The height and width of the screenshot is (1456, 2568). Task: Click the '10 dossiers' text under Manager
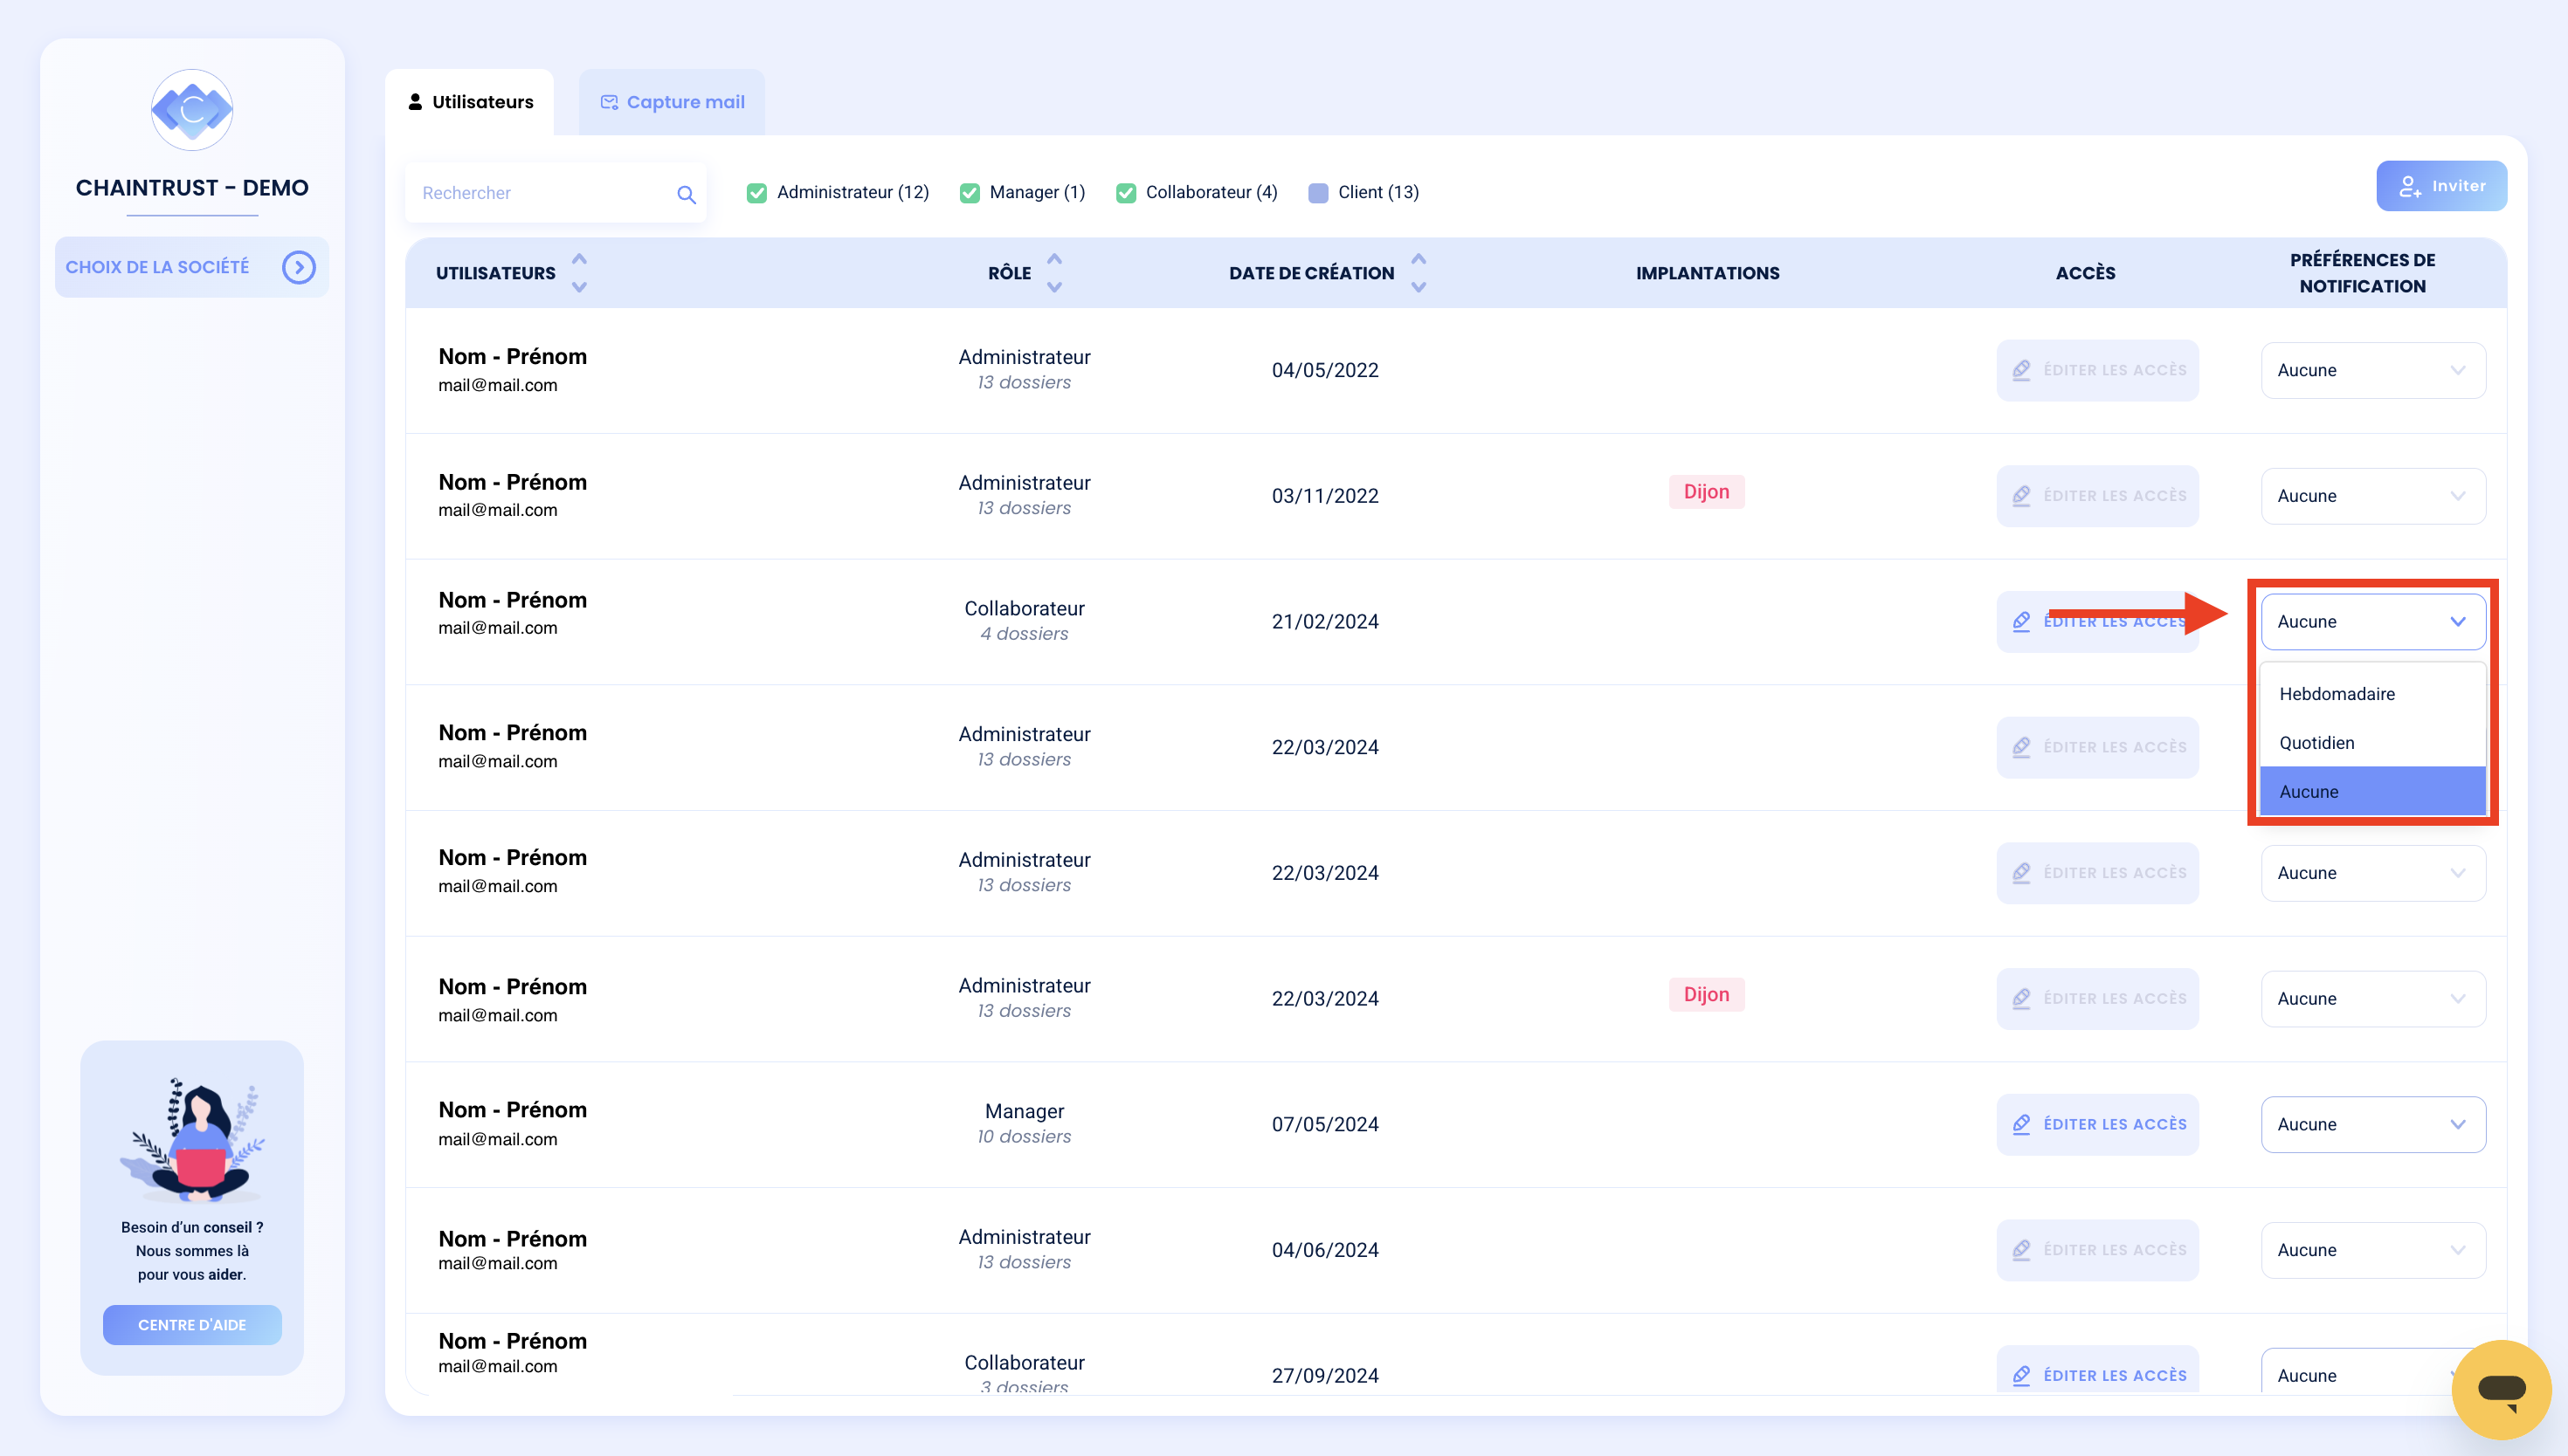coord(1025,1137)
